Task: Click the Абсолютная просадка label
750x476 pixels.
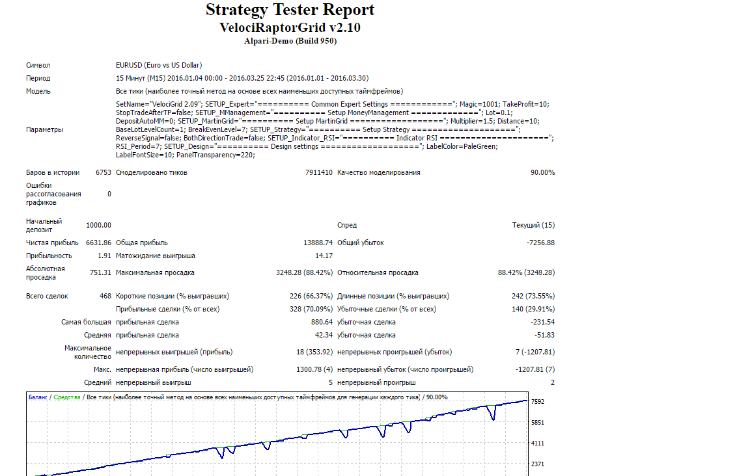Action: pos(46,273)
